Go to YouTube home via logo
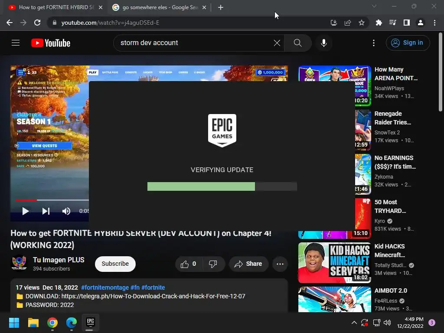The image size is (444, 333). (51, 43)
